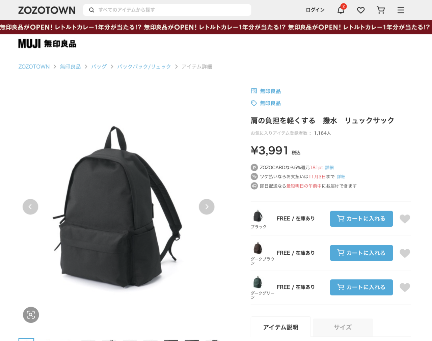This screenshot has height=341, width=432.
Task: Open the notifications bell icon
Action: [x=341, y=10]
